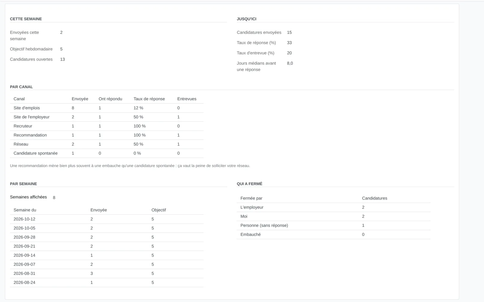Viewport: 484px width, 302px height.
Task: Click the Canal column header
Action: 19,99
